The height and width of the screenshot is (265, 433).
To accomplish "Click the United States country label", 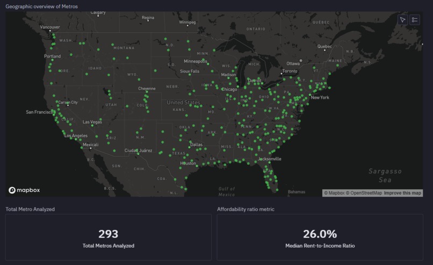I will [x=183, y=103].
